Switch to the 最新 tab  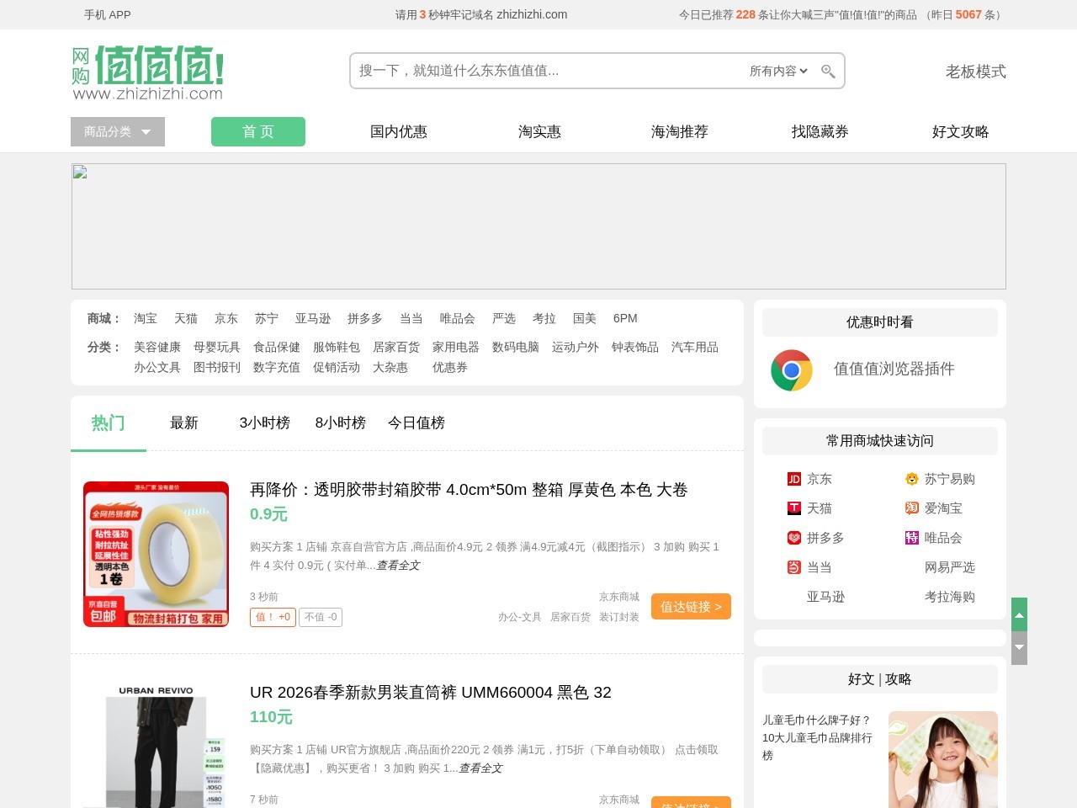coord(184,423)
